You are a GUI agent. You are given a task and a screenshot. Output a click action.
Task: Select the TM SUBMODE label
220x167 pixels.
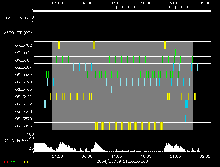pos(18,18)
